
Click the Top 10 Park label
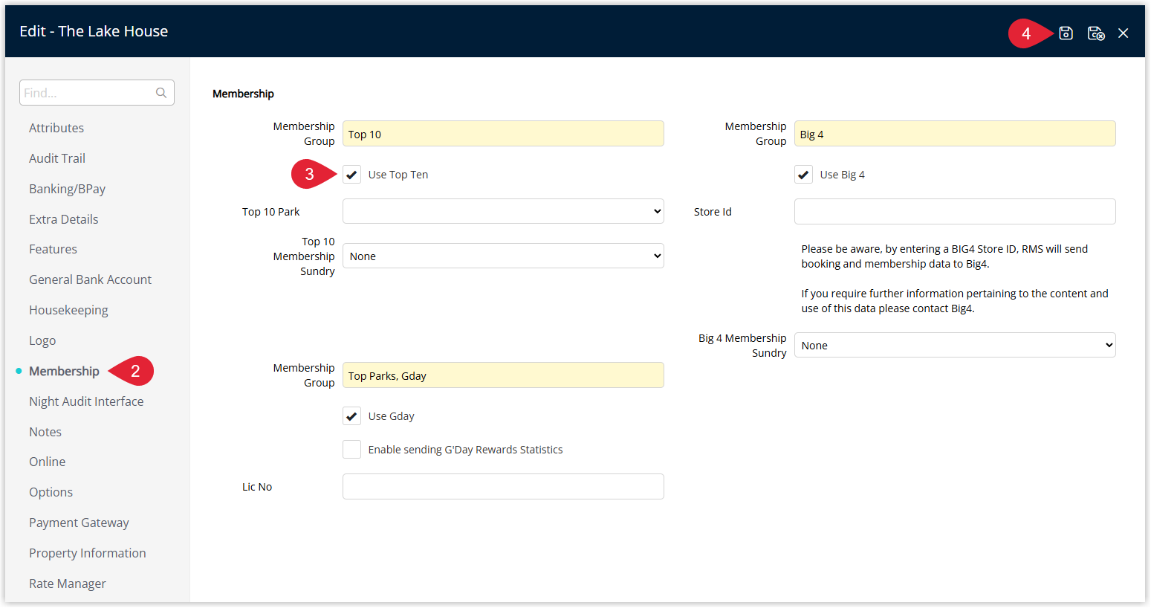tap(271, 212)
